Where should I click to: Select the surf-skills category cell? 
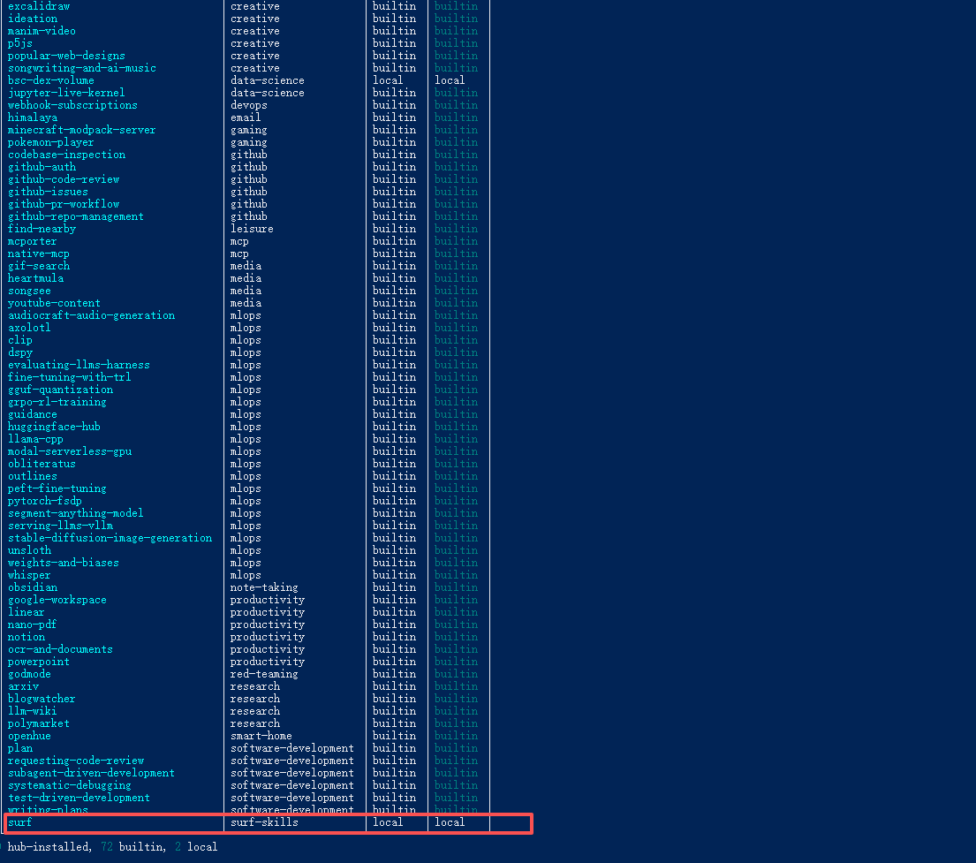tap(264, 822)
